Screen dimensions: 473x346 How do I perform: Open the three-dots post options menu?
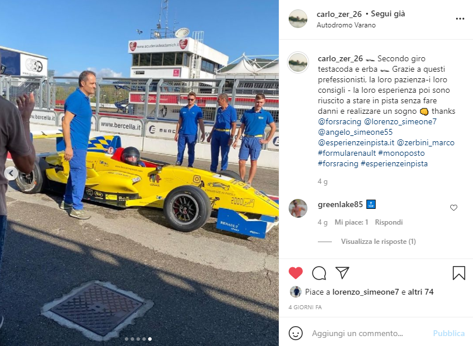coord(460,19)
